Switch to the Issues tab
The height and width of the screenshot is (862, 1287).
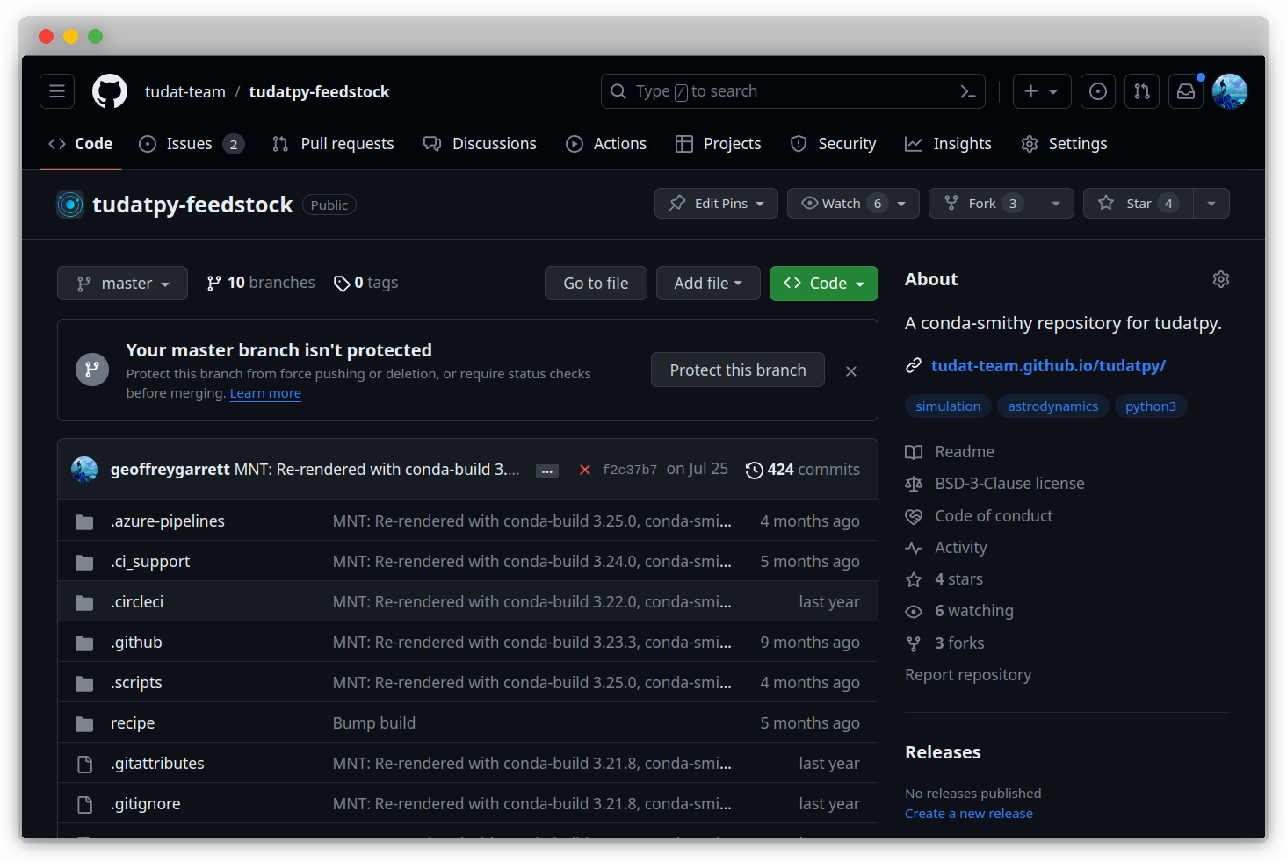[x=192, y=144]
